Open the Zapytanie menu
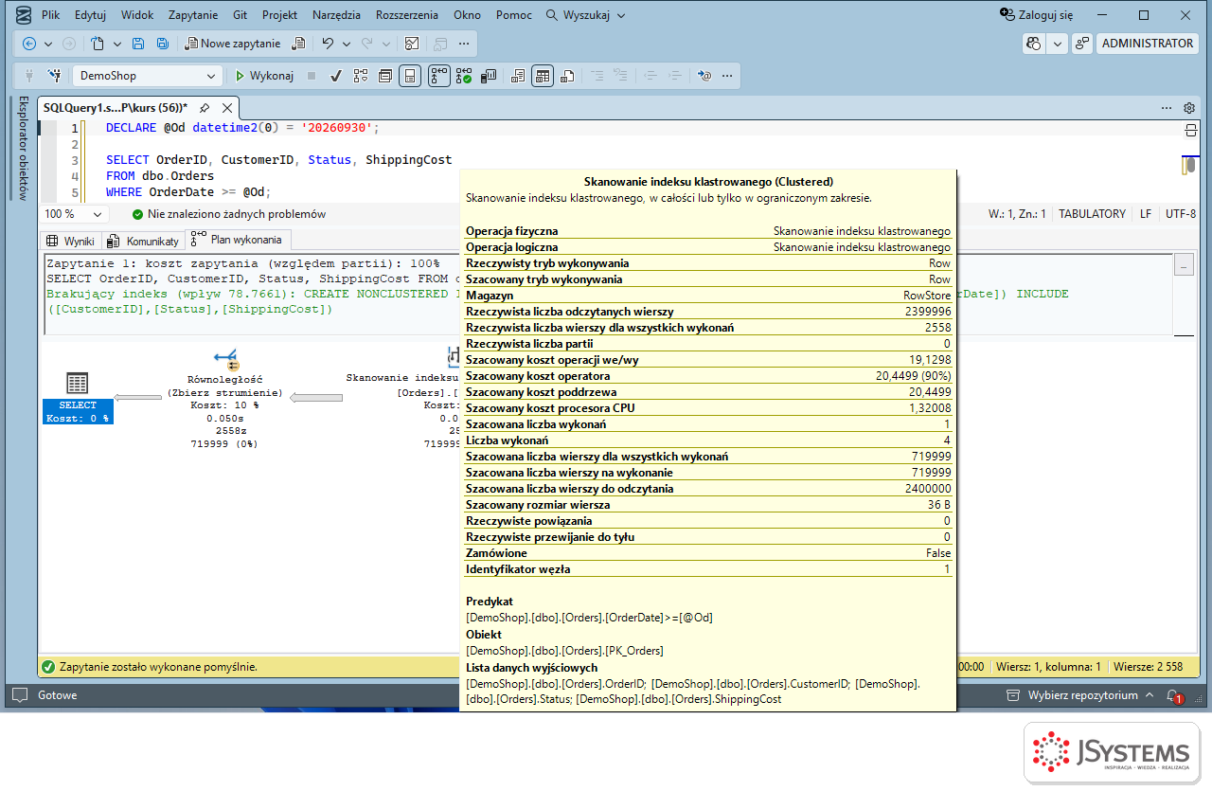This screenshot has width=1212, height=791. 193,15
